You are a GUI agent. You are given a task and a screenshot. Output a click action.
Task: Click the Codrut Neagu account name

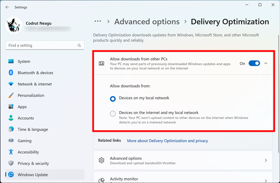(38, 23)
